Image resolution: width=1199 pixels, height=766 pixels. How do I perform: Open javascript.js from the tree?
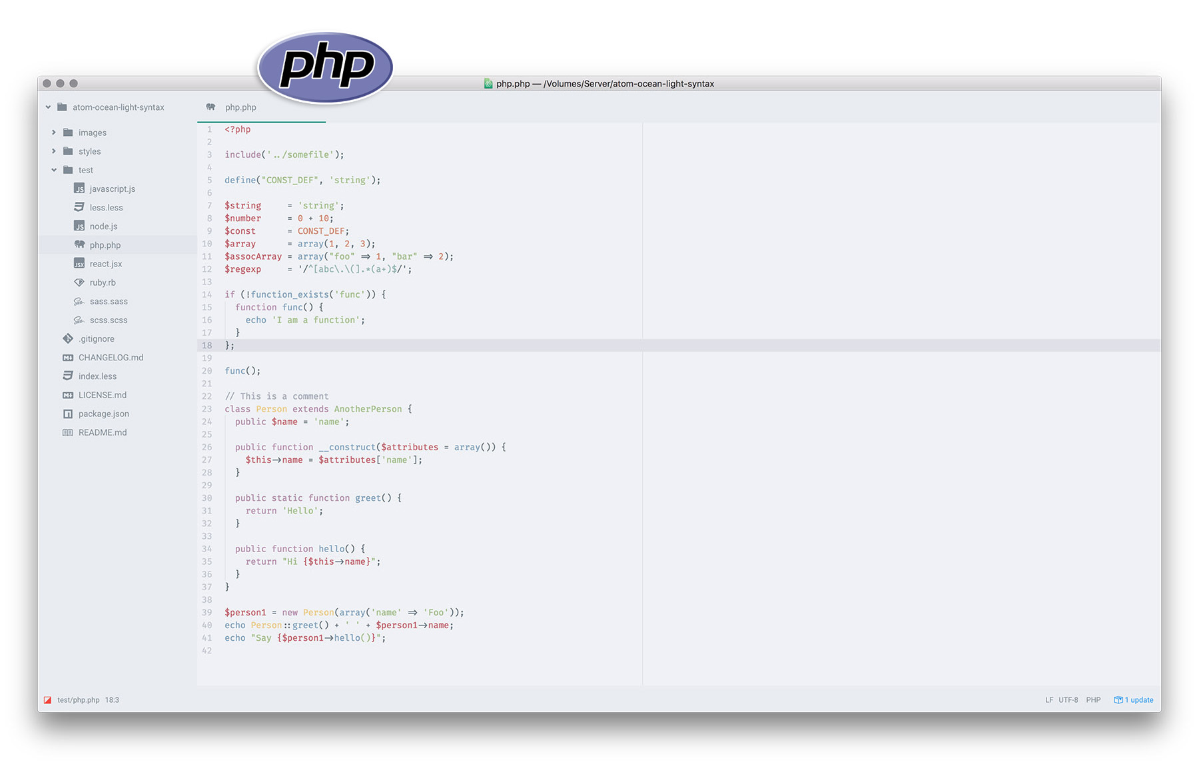coord(113,189)
